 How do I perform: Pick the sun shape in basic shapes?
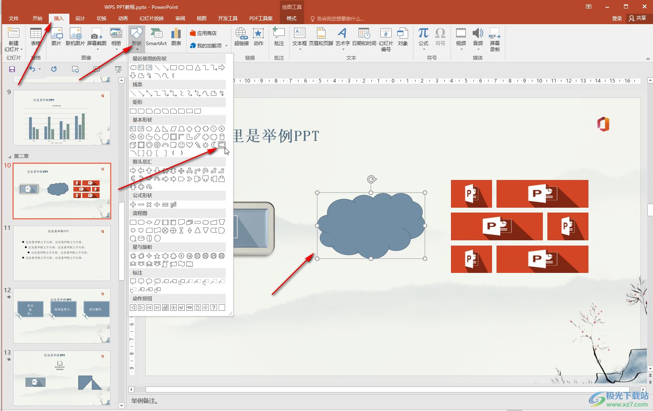206,145
